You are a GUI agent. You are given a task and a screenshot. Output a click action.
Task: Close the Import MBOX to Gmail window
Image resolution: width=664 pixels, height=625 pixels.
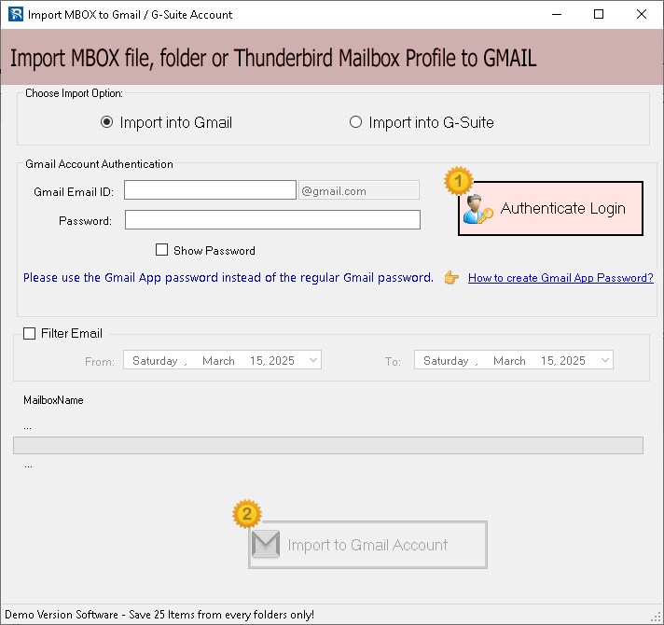pos(642,14)
